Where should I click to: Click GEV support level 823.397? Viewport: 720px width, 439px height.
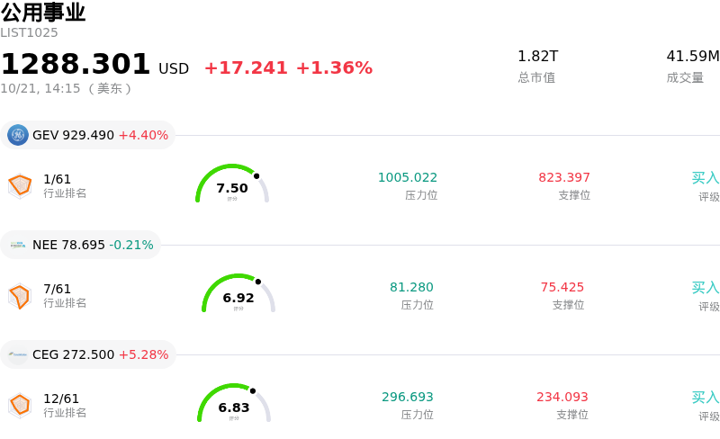(x=564, y=177)
